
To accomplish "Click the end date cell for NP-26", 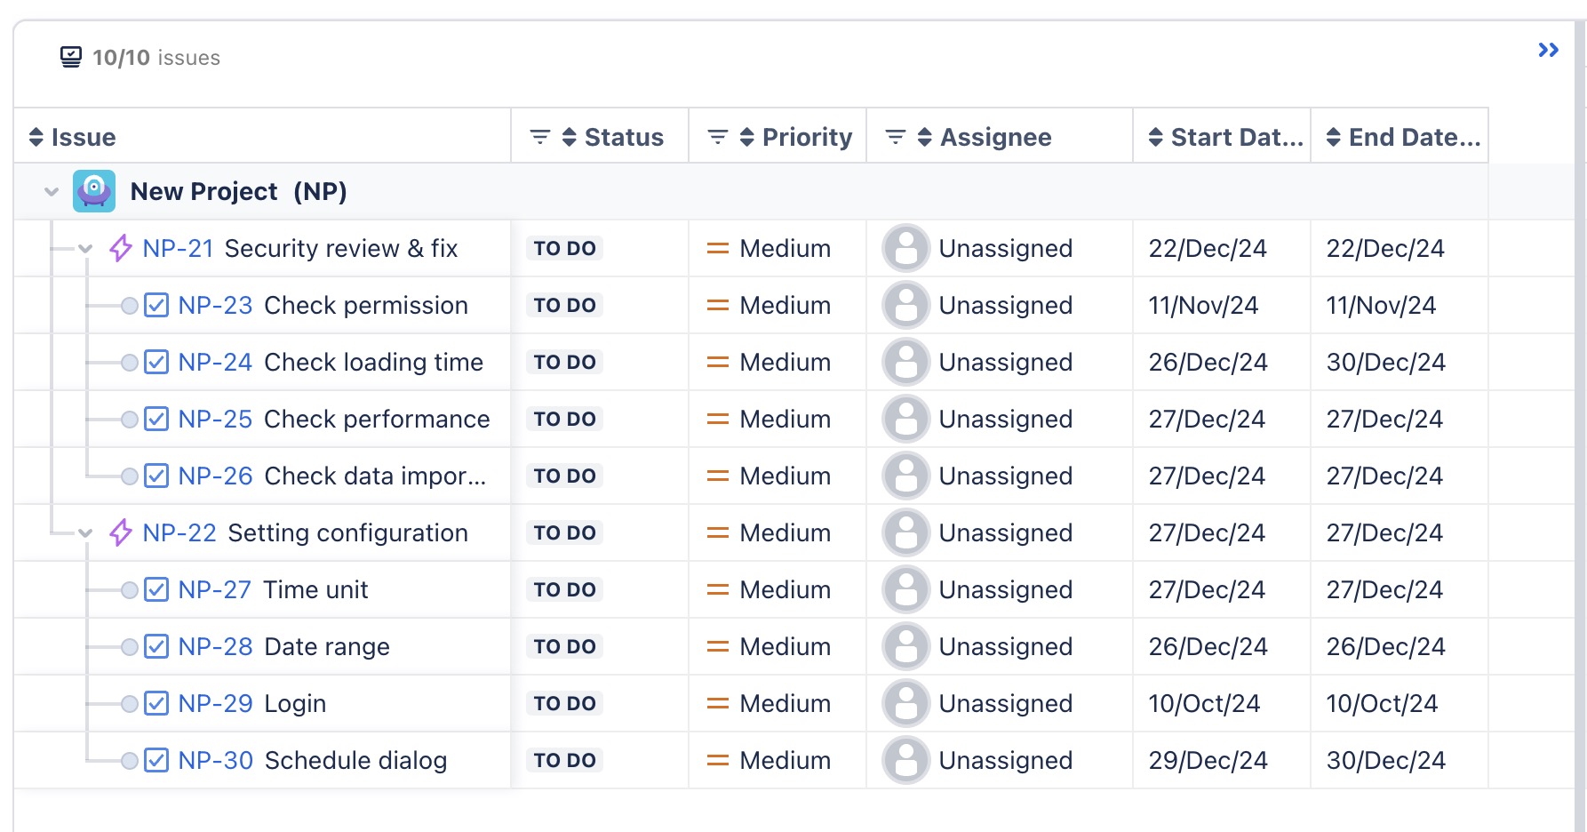I will click(x=1384, y=476).
